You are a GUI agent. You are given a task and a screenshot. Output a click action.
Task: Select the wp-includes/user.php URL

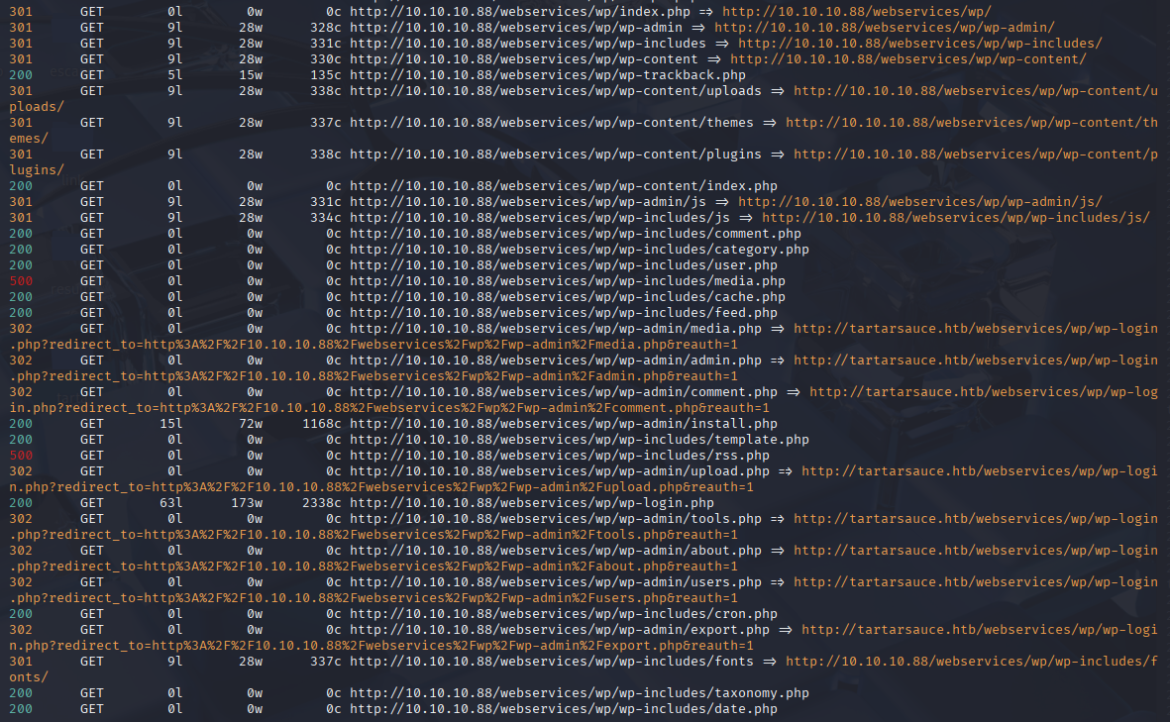564,264
